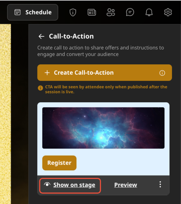Click the Register button

(59, 163)
